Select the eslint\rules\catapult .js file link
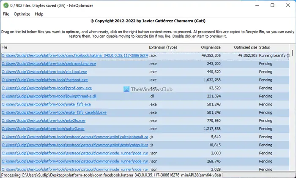This screenshot has width=296, height=178. pos(75,137)
